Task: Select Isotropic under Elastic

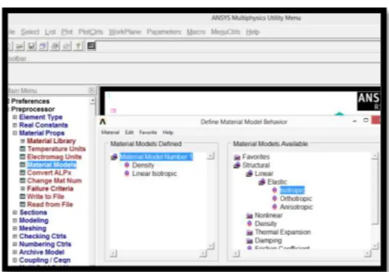Action: tap(292, 191)
